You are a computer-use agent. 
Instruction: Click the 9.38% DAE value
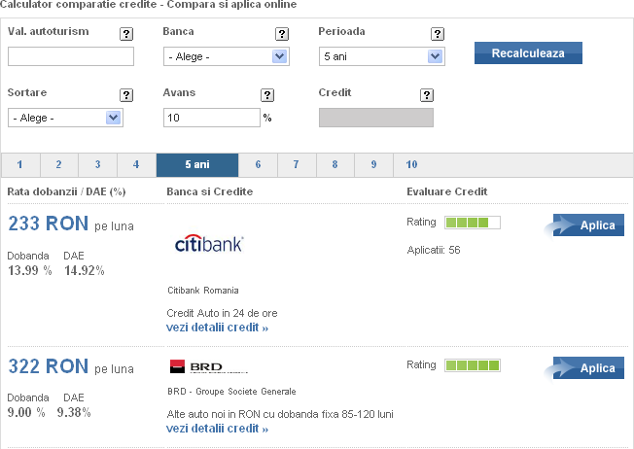[74, 412]
